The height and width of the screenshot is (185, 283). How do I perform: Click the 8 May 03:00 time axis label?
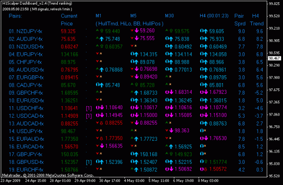[208, 180]
